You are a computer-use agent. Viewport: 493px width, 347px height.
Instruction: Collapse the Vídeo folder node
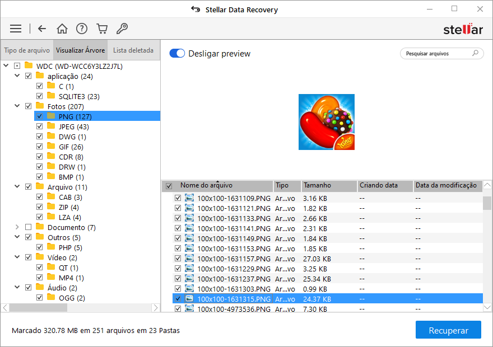[x=17, y=257]
